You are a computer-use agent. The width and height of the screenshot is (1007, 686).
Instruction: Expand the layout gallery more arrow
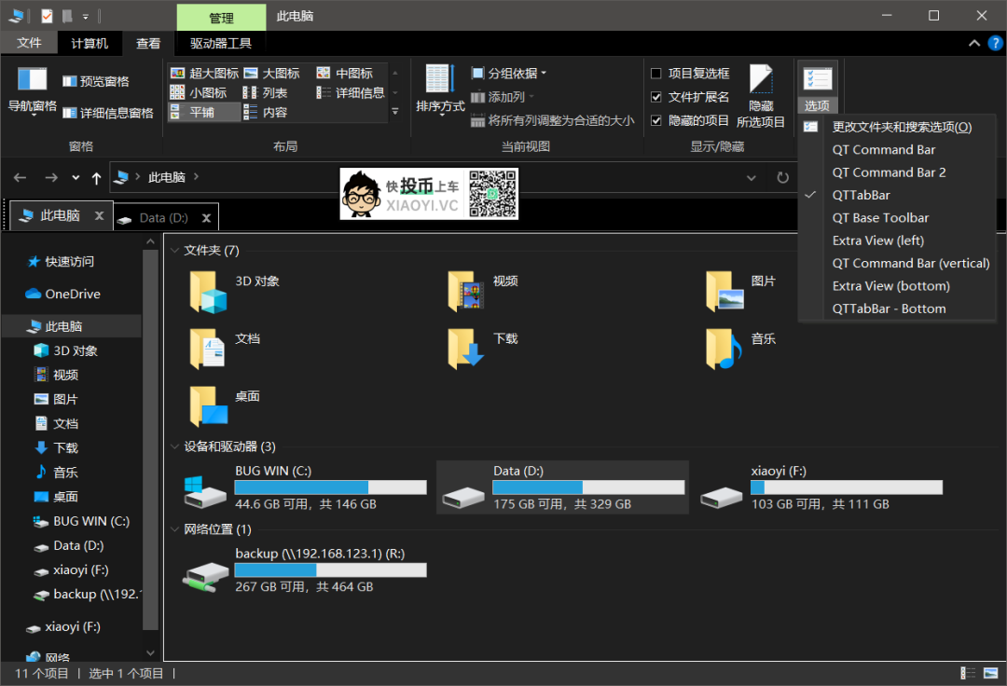[395, 112]
